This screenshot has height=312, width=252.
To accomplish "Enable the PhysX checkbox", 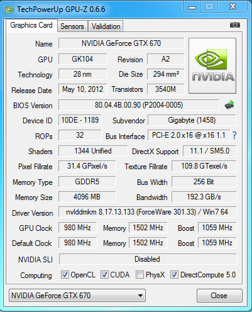I will (x=140, y=274).
